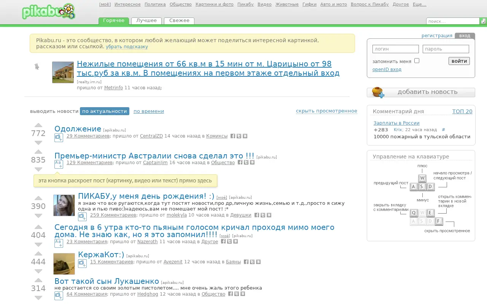Upvote the Australian Prime Minister post
Viewport: 487px width, 304px height.
point(38,152)
